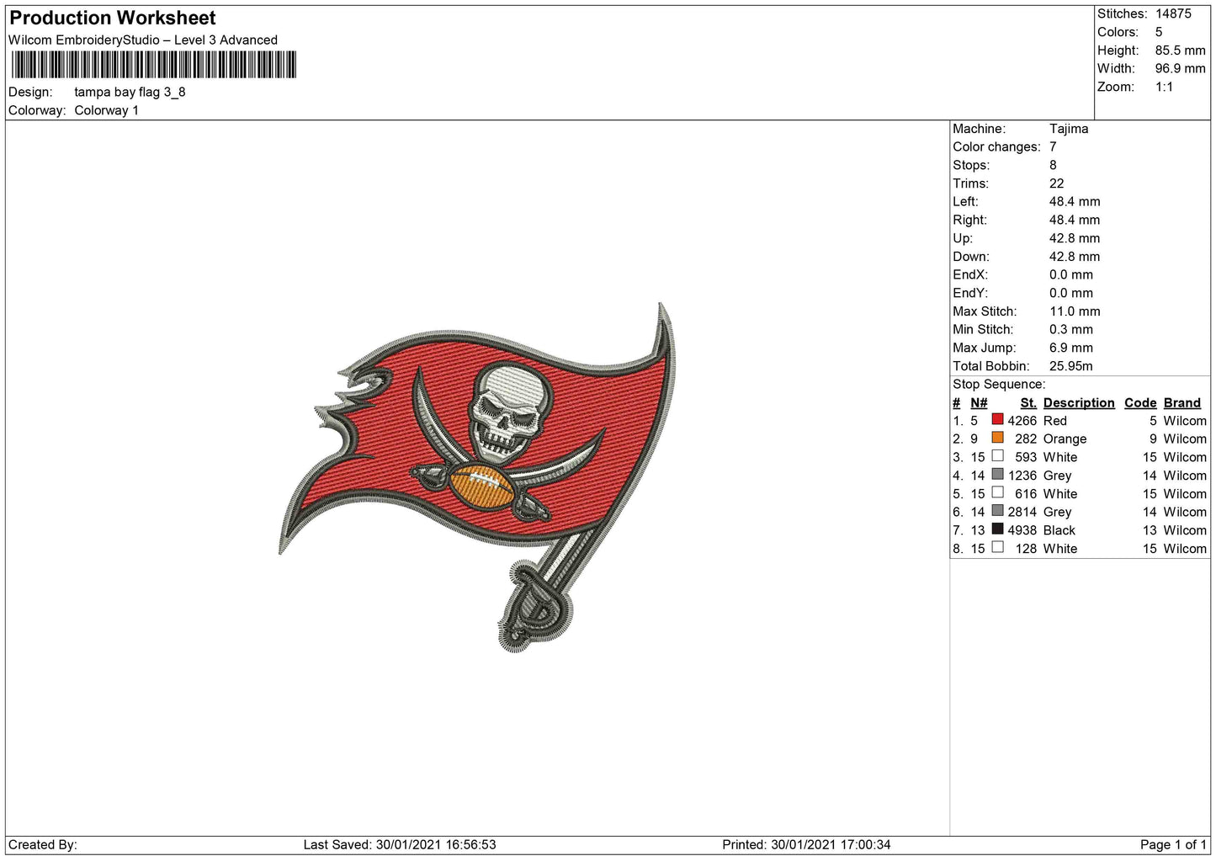Click the "Page 1 of 1" footer text

coord(1173,844)
